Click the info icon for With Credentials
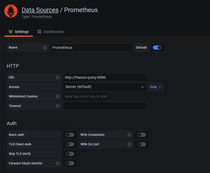This screenshot has width=210, height=173. tap(129, 135)
